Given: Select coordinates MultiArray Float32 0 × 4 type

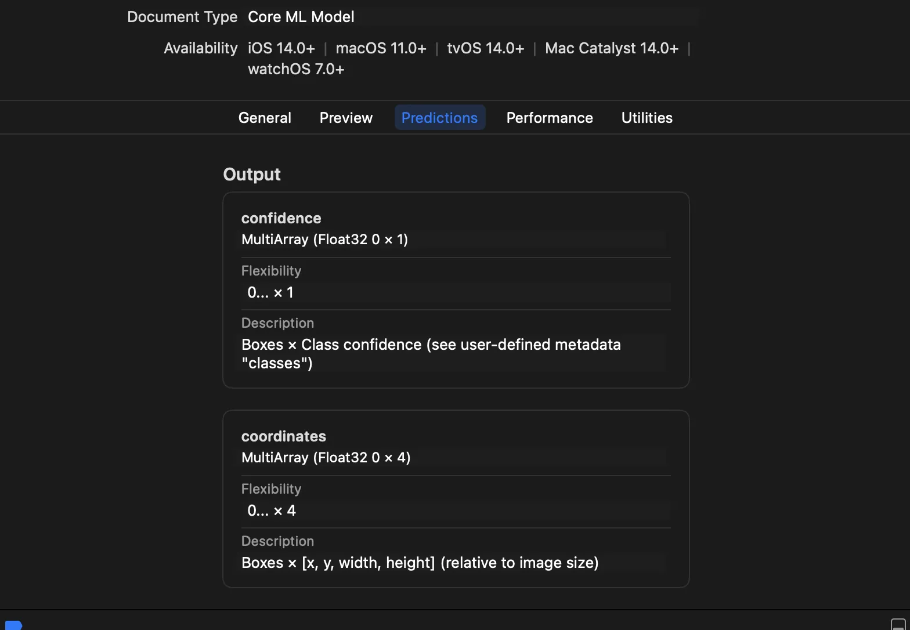Looking at the screenshot, I should (326, 458).
